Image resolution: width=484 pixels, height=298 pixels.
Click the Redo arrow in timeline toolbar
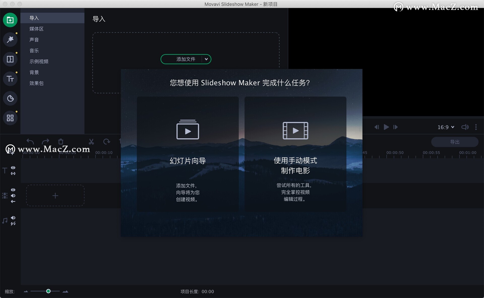[45, 142]
